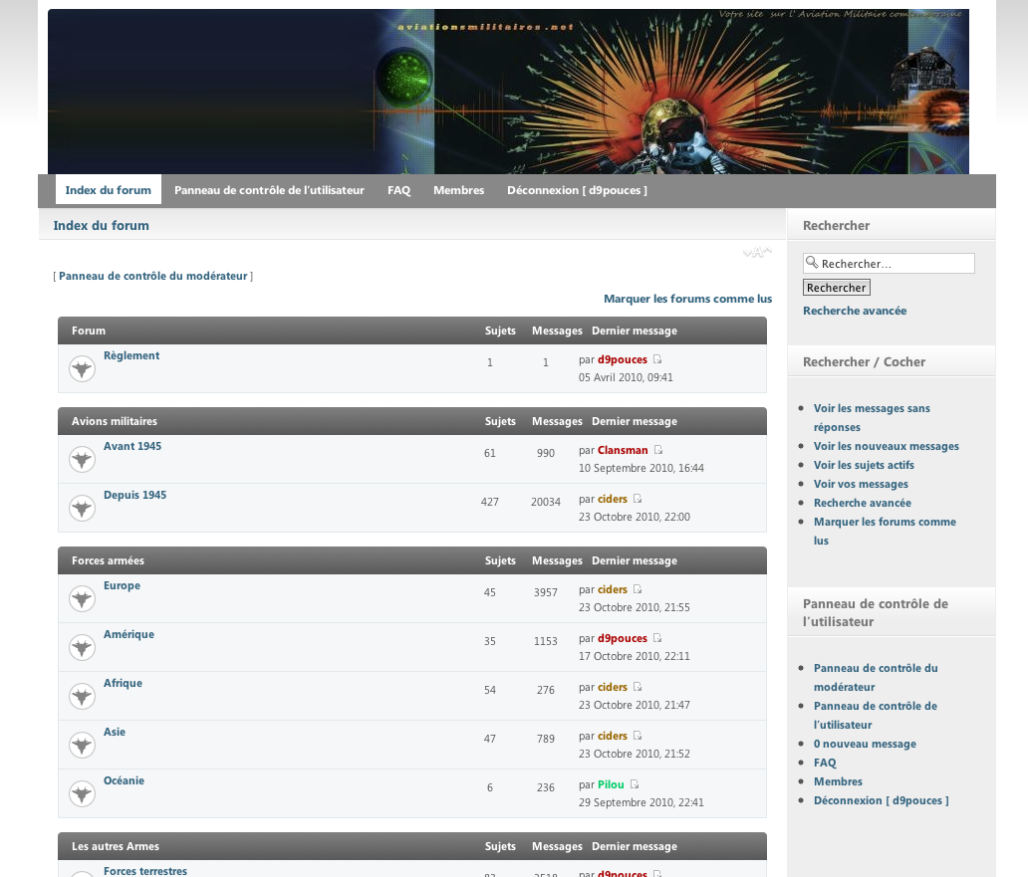This screenshot has height=877, width=1028.
Task: Select the Index du forum navigation tab
Action: click(x=108, y=190)
